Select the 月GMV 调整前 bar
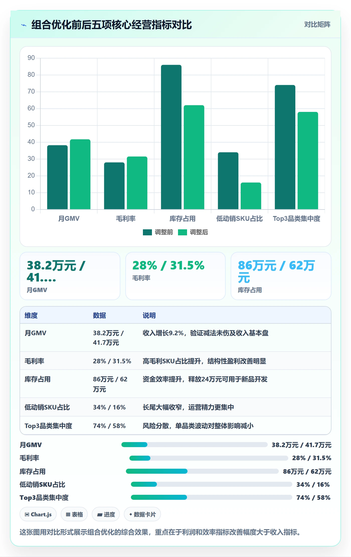This screenshot has width=351, height=557. click(57, 177)
